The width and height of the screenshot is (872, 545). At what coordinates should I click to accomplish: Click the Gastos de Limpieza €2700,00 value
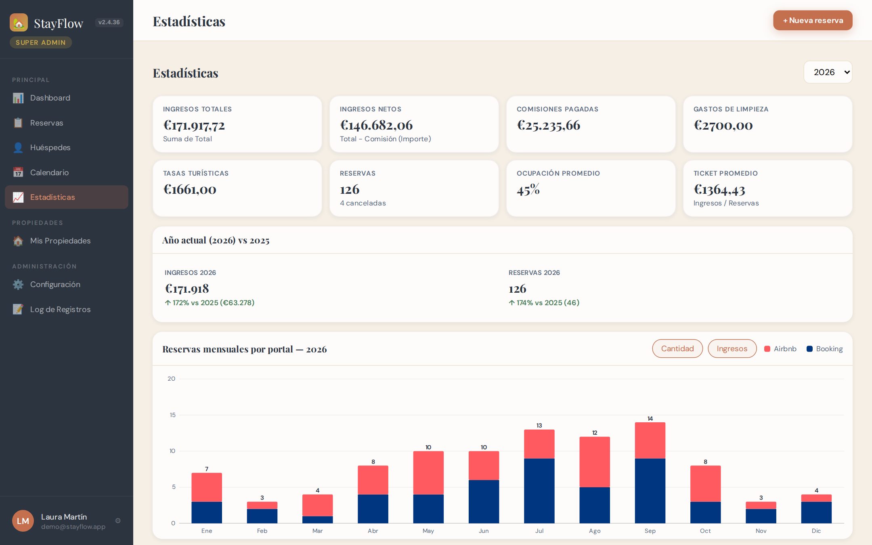tap(723, 125)
